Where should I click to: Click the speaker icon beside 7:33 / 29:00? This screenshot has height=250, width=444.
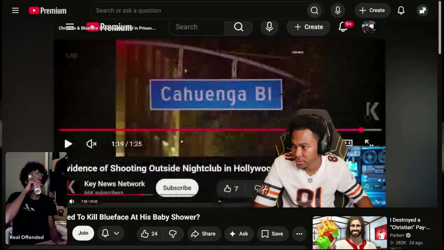coord(72,201)
